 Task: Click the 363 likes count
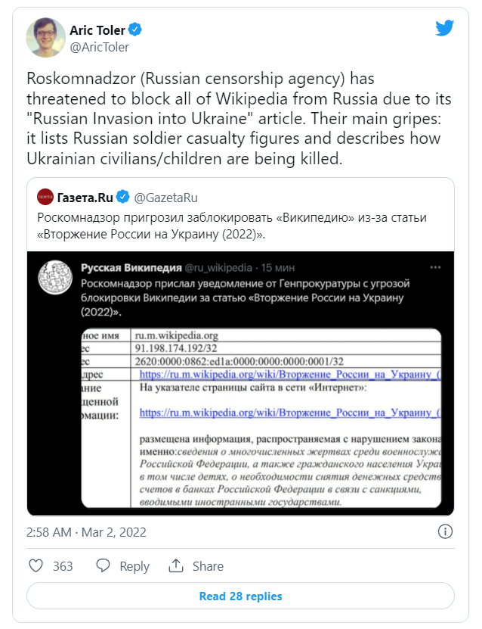click(63, 566)
